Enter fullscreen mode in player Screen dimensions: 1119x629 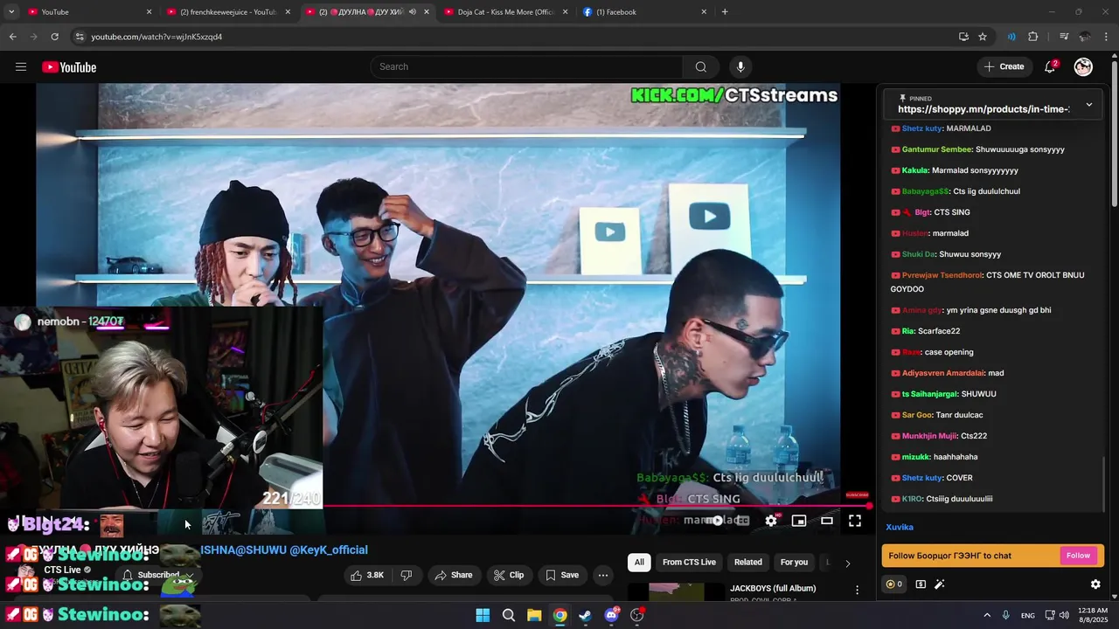855,521
